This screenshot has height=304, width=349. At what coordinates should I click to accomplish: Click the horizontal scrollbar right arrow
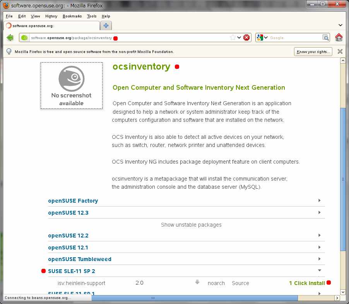pos(337,298)
